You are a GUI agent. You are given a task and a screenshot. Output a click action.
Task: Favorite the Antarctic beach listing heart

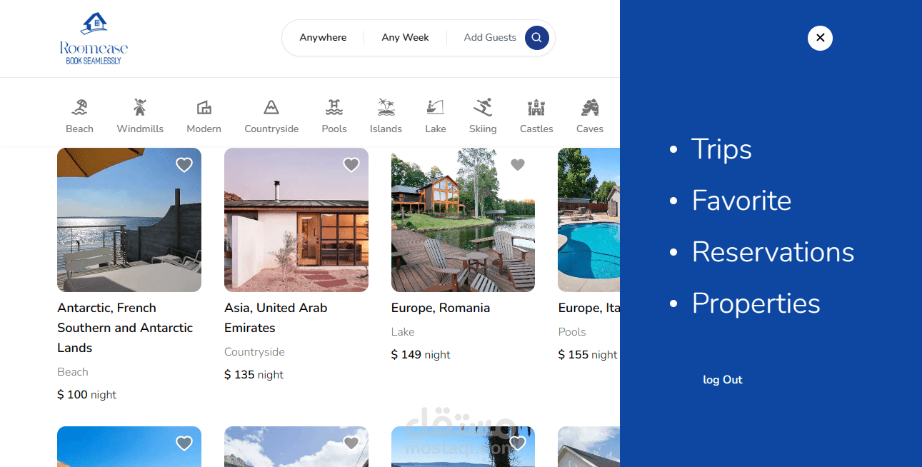pos(184,165)
